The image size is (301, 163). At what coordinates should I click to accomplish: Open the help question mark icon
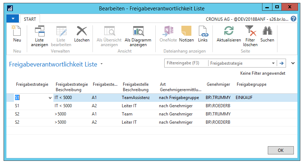[x=293, y=19]
